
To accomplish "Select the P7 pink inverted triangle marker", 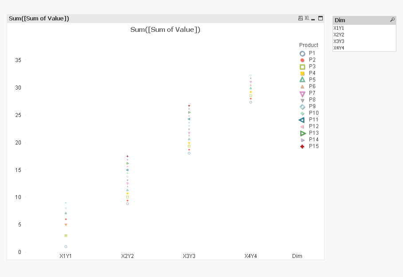I will pos(302,93).
